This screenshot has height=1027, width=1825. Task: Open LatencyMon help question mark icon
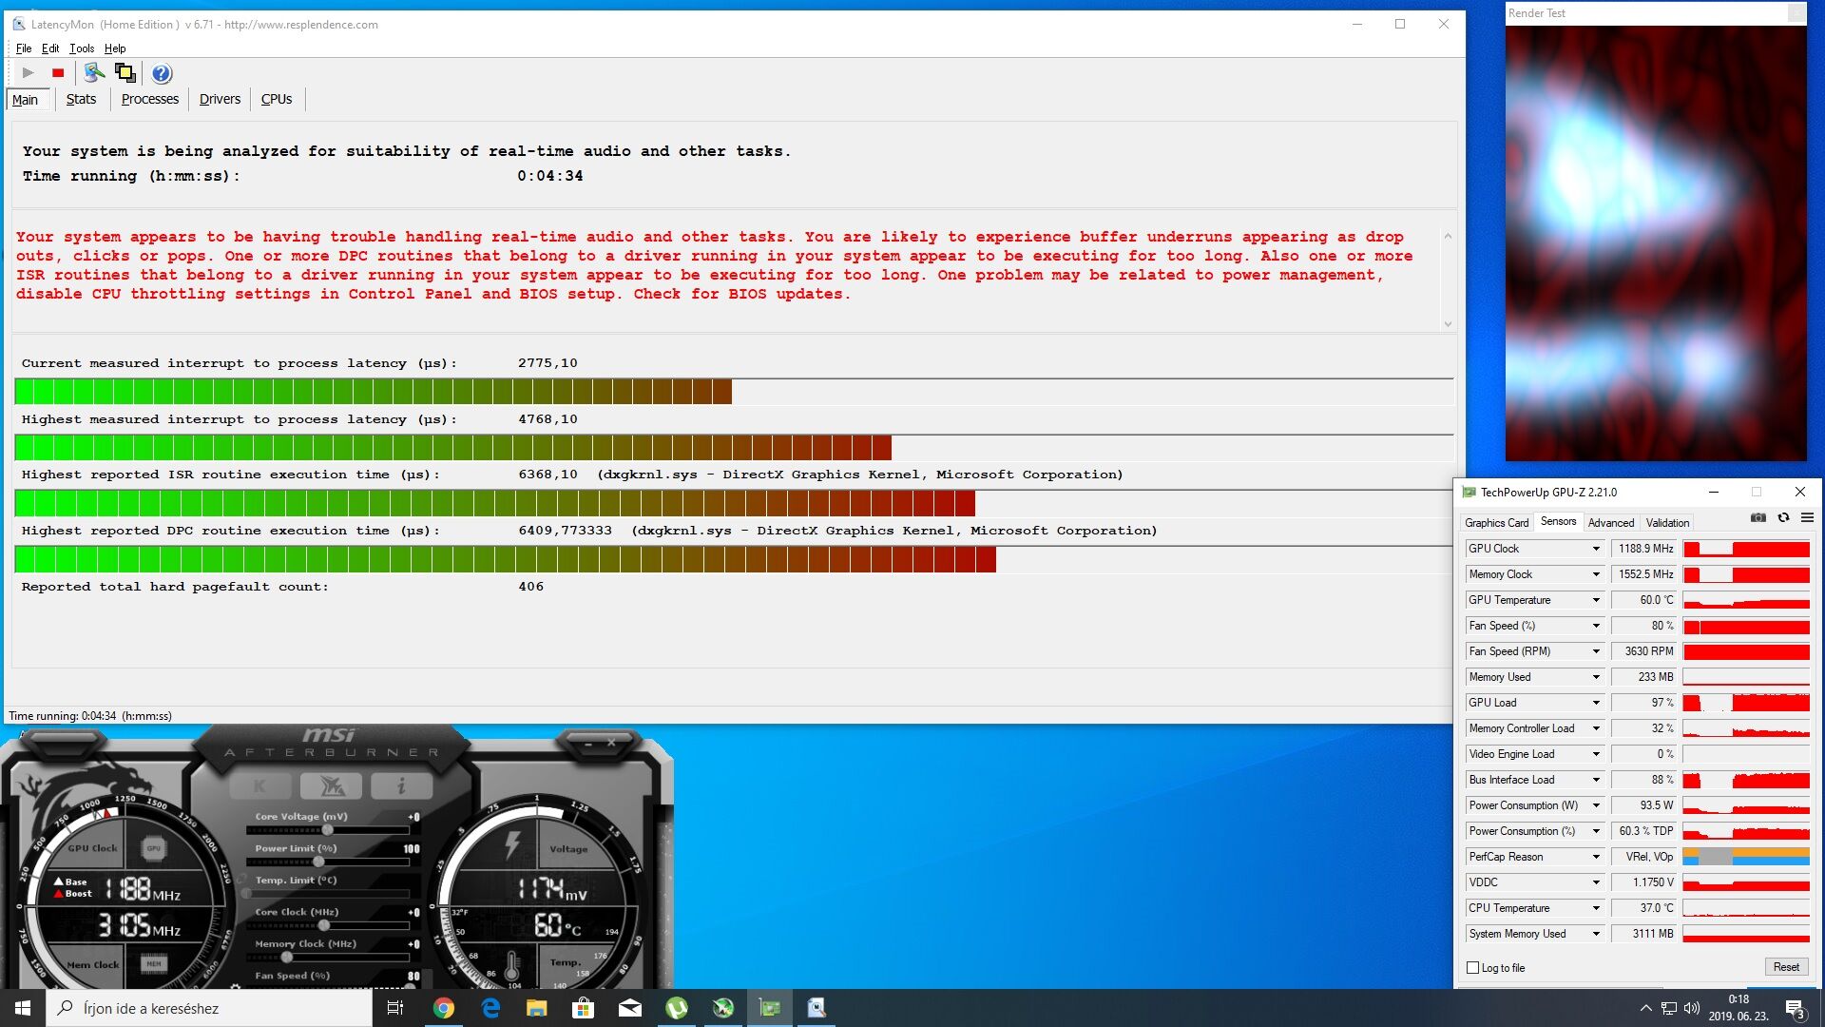(x=162, y=73)
